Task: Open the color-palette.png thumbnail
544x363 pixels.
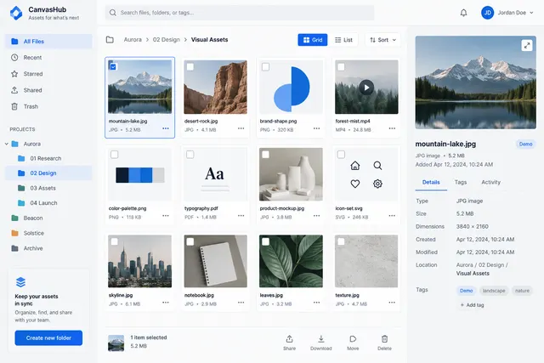Action: (139, 175)
